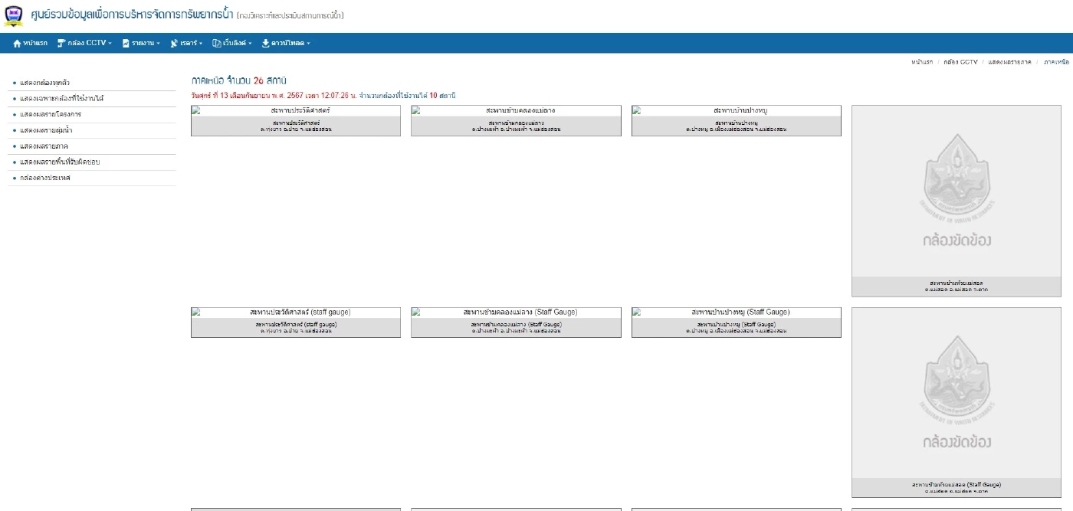Open the สะพานข้ามห้วยแม่สอด camera thumbnail
The width and height of the screenshot is (1073, 511).
coord(956,201)
